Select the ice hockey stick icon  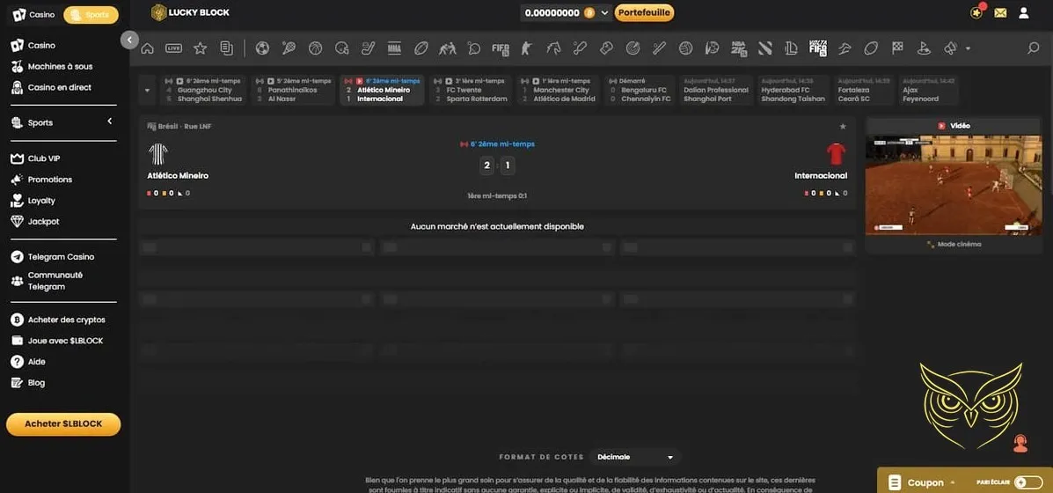point(368,48)
